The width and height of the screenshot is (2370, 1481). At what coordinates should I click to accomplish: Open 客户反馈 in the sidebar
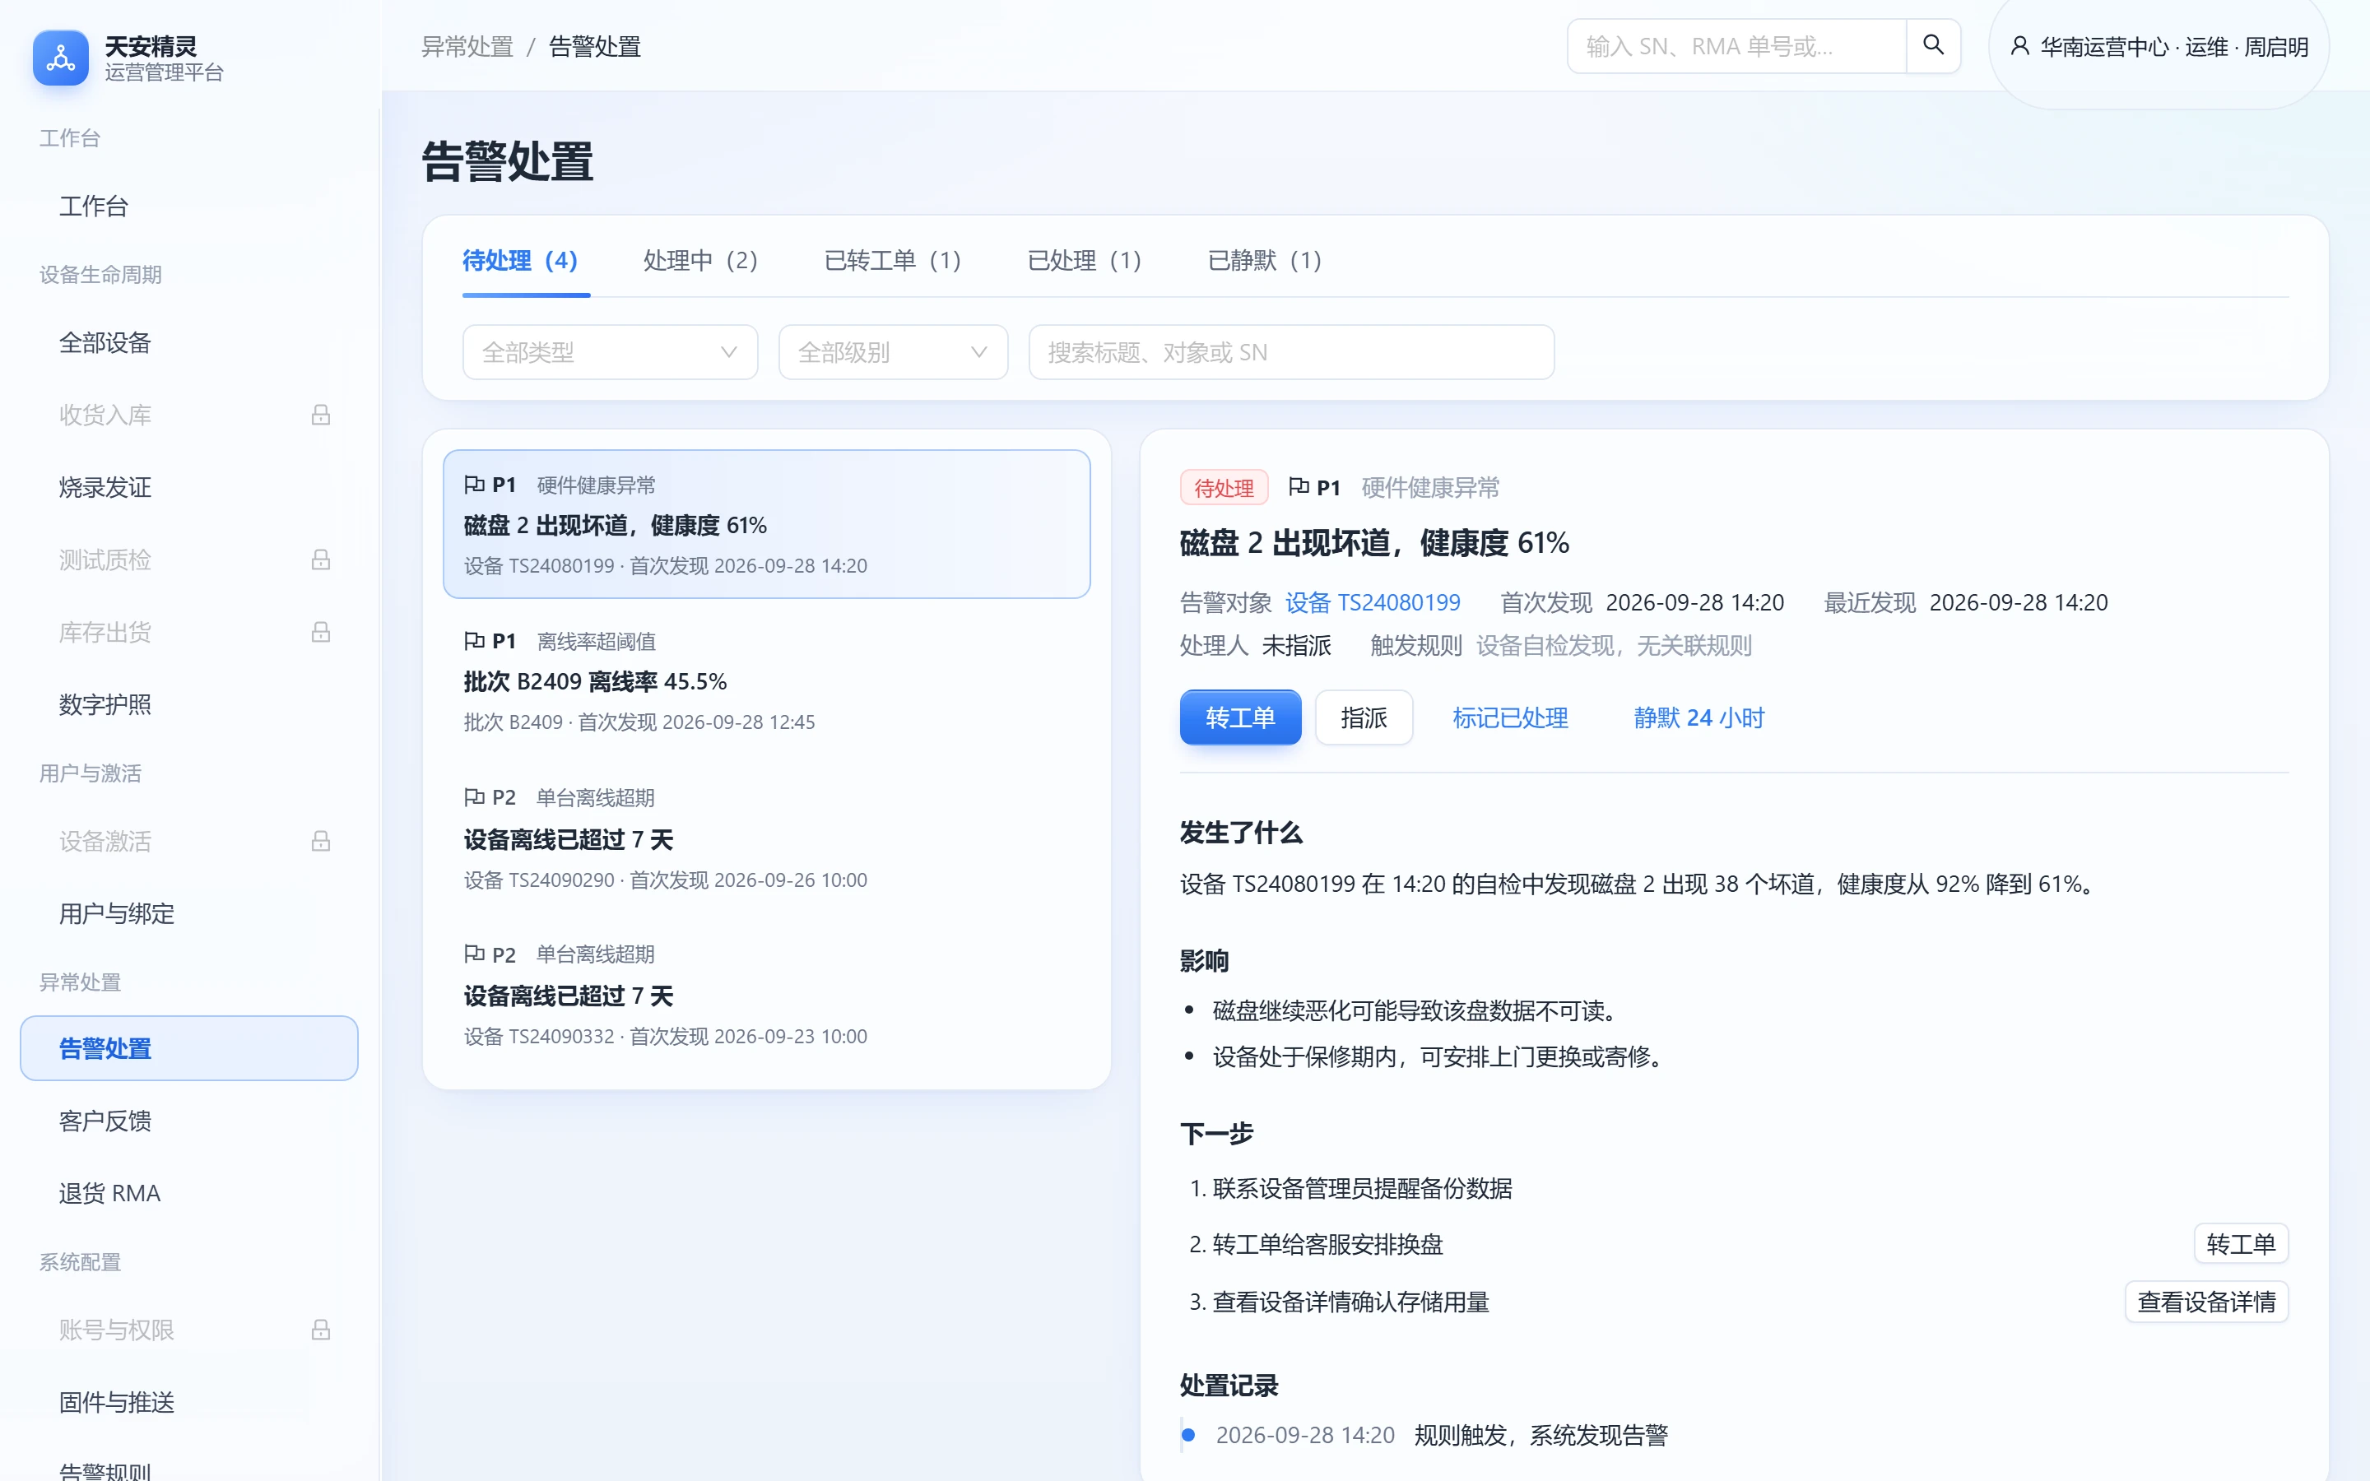(189, 1121)
